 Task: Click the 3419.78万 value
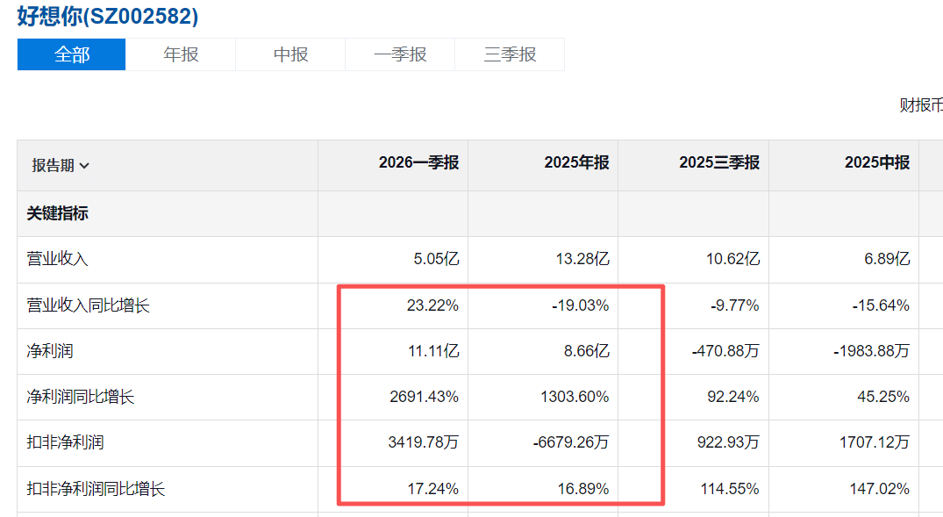point(424,443)
